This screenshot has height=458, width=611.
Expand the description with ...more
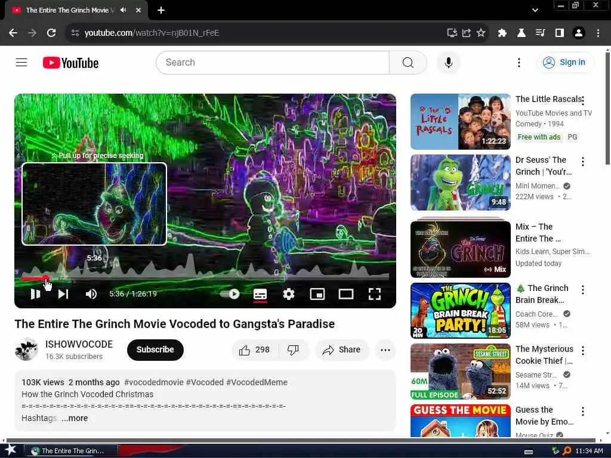pos(75,418)
